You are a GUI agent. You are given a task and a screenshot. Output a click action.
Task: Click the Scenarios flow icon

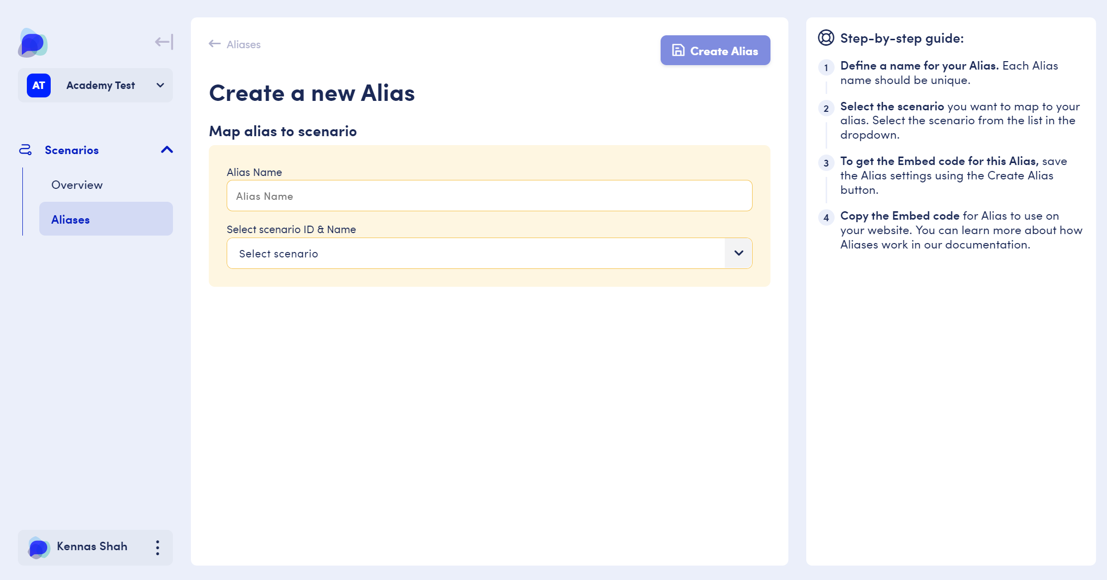(25, 150)
